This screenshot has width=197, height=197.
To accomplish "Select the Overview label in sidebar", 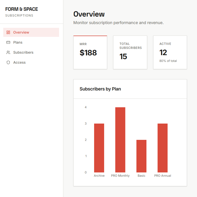I will 21,32.
